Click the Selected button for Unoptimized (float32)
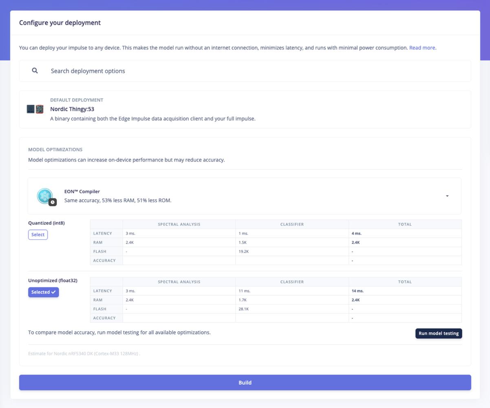The image size is (490, 408). point(44,292)
